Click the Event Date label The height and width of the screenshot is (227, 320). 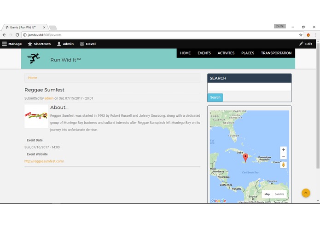tap(35, 140)
